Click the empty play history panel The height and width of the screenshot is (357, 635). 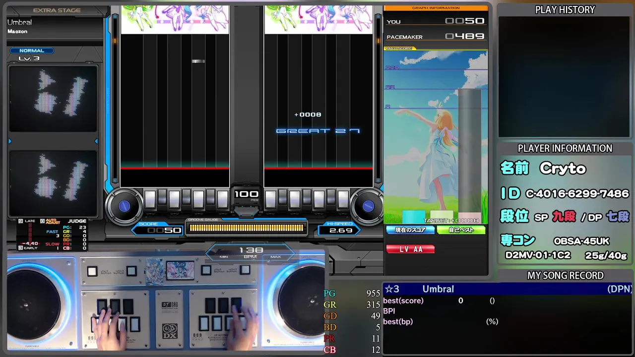565,78
